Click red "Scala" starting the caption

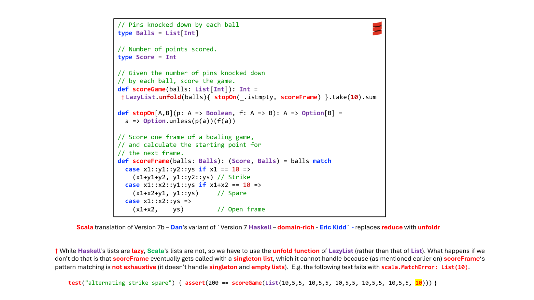click(85, 227)
